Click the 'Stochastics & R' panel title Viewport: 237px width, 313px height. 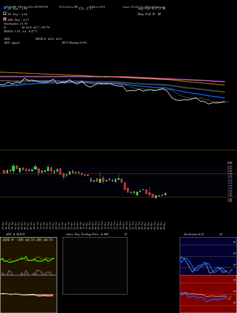point(193,234)
